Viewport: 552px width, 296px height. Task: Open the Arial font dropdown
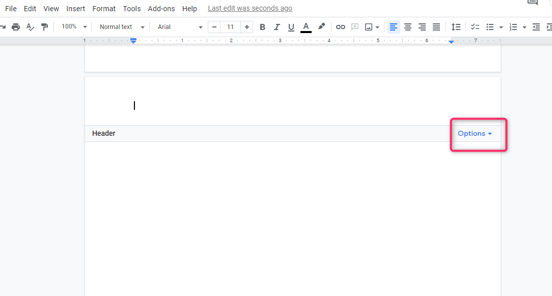180,27
